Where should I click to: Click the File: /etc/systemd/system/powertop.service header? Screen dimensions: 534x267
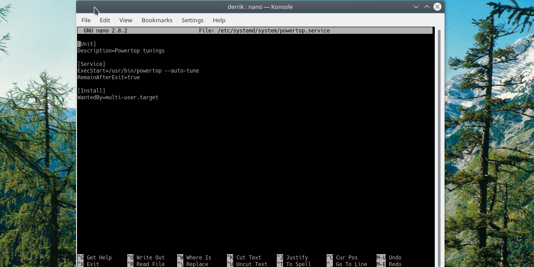[264, 31]
